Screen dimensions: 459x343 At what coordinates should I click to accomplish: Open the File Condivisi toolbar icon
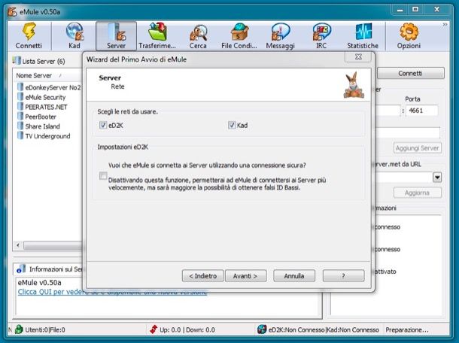239,32
